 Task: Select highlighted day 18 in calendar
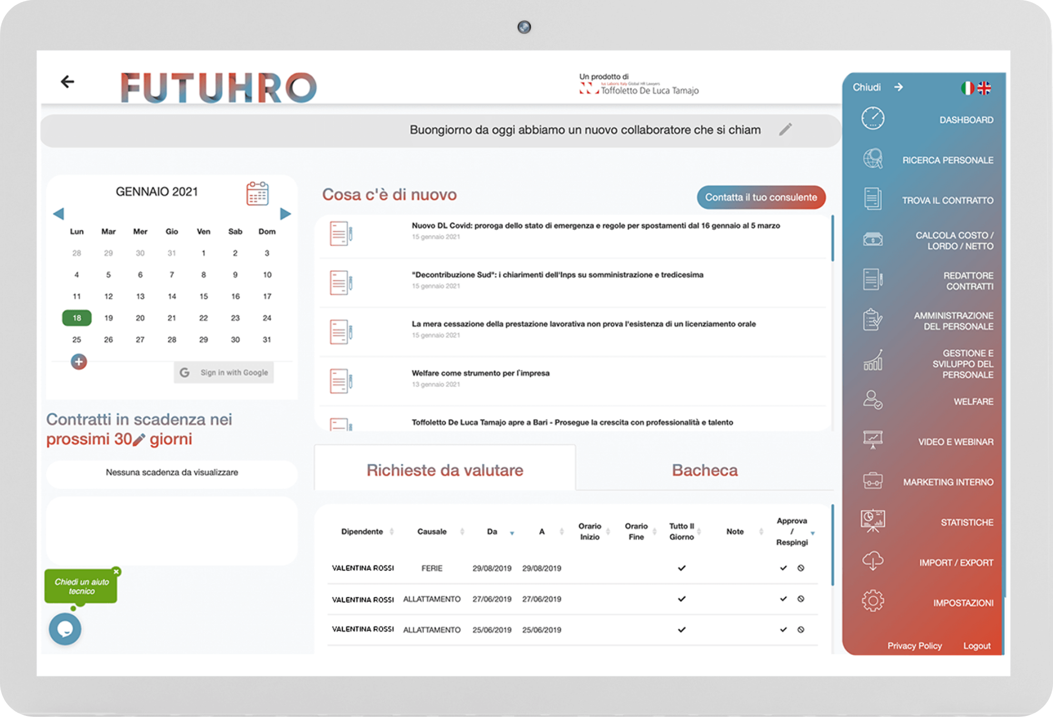pyautogui.click(x=77, y=318)
